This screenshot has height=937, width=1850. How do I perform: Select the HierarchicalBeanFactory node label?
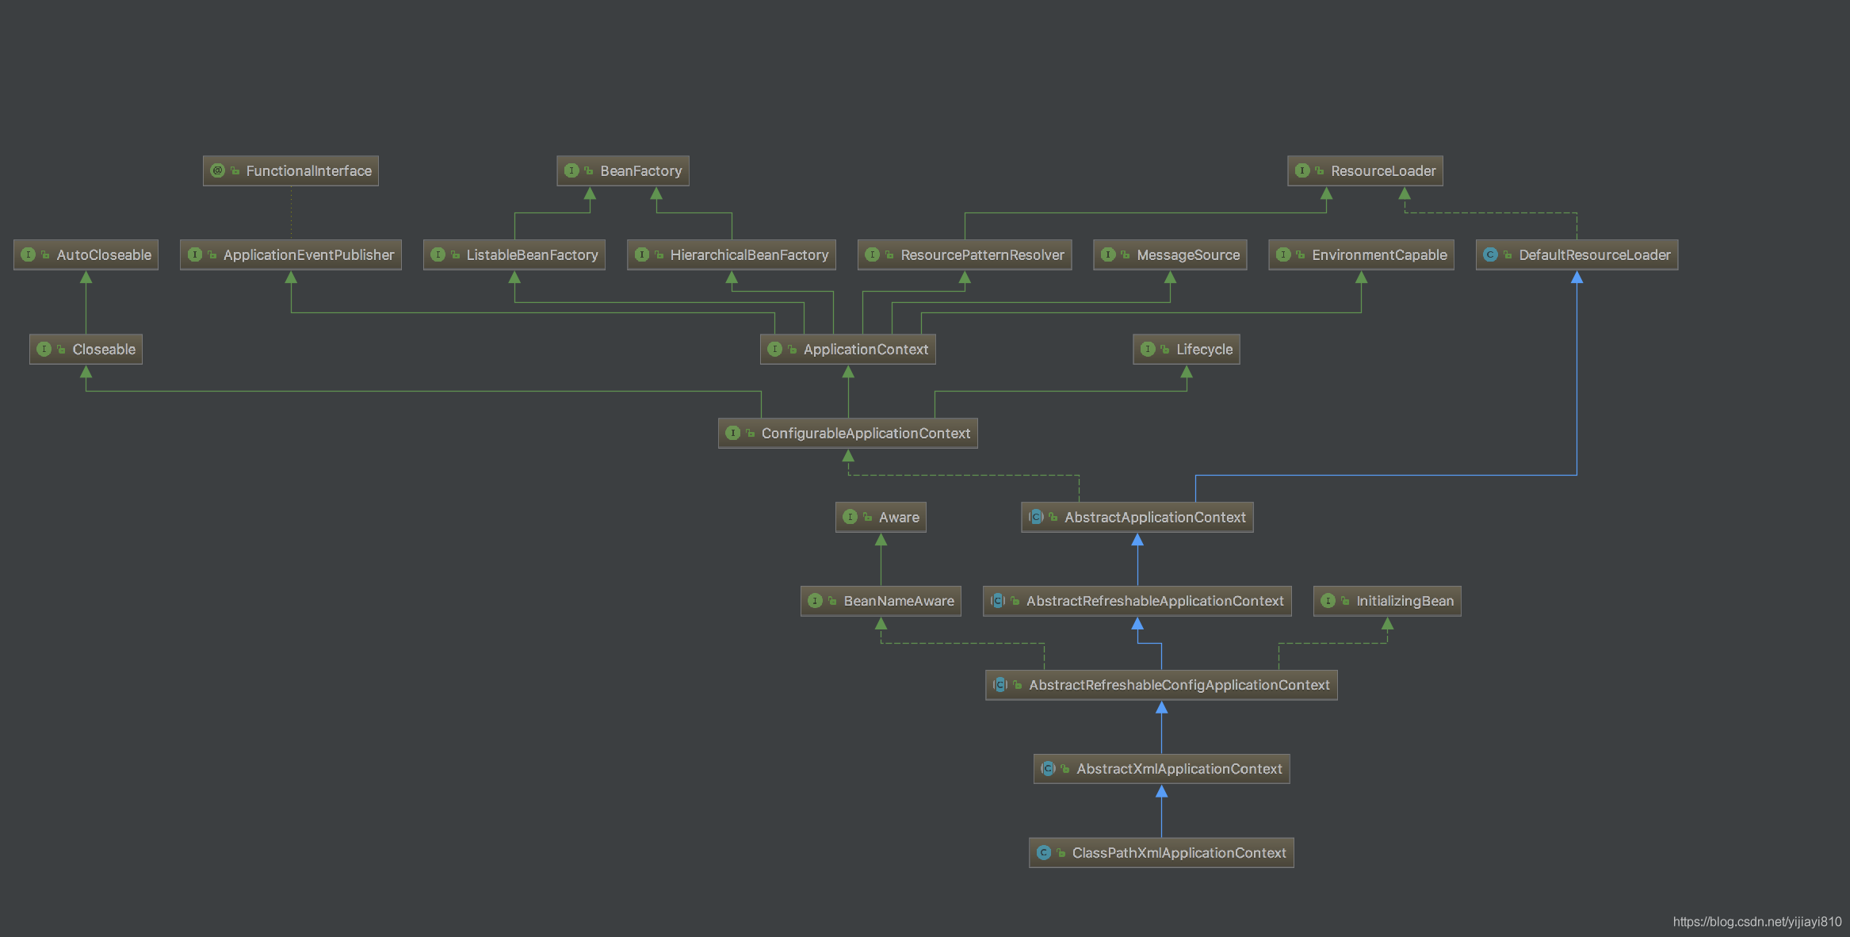pos(748,254)
